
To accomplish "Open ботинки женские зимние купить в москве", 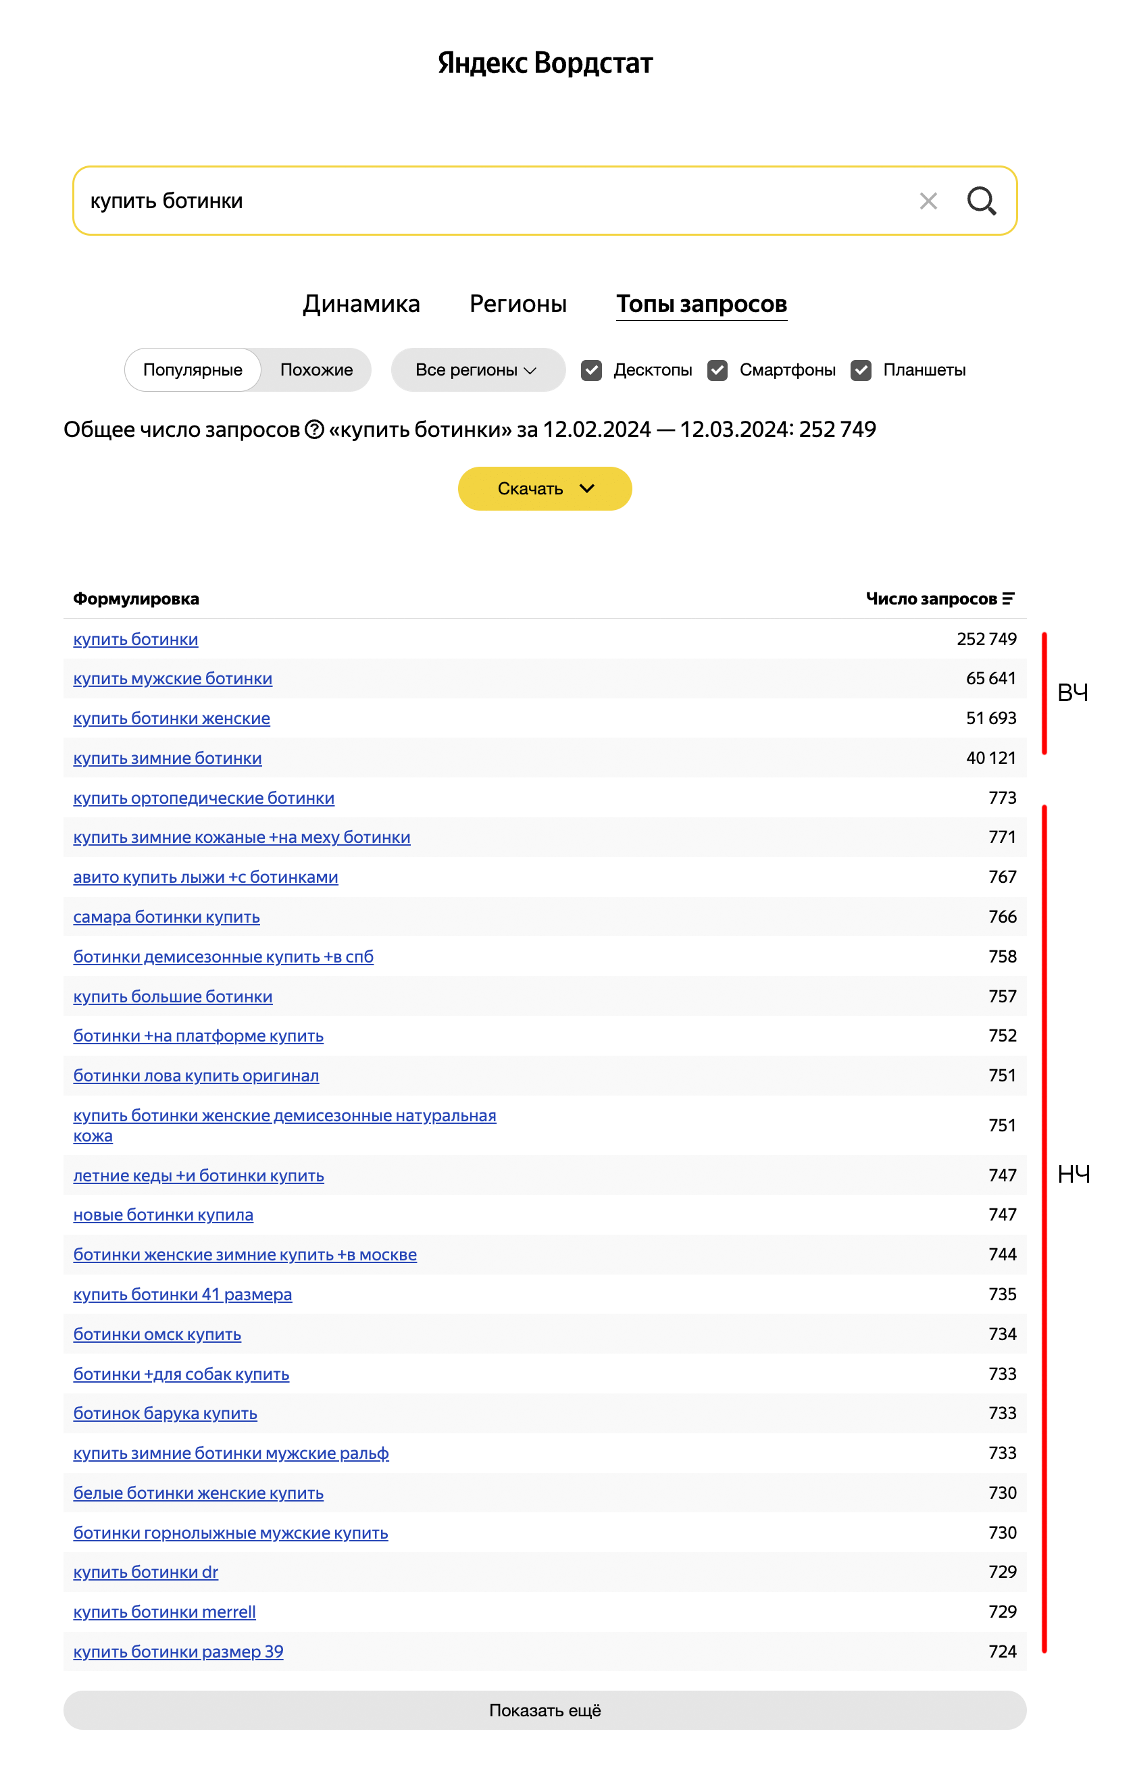I will pyautogui.click(x=245, y=1254).
